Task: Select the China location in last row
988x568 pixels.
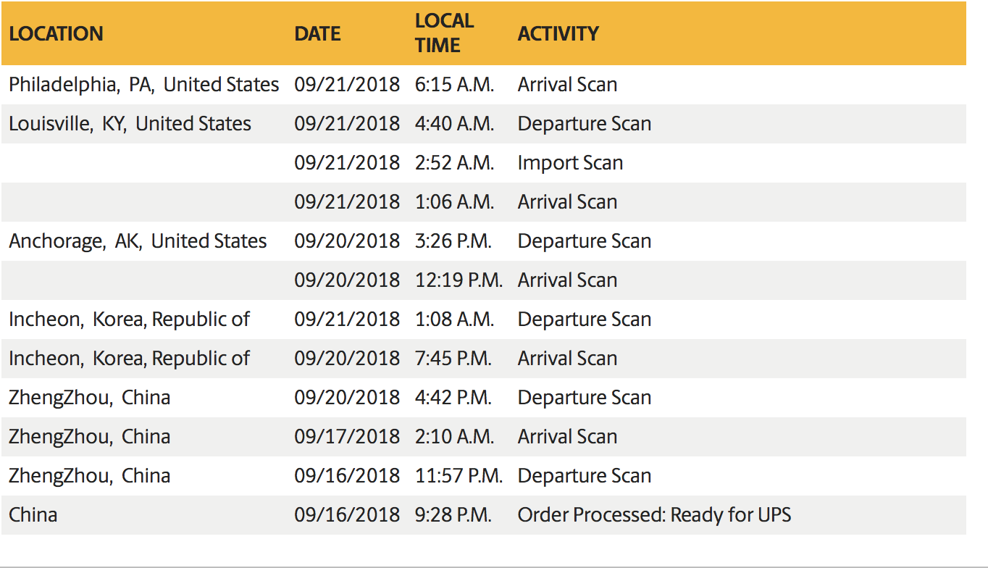Action: (33, 515)
